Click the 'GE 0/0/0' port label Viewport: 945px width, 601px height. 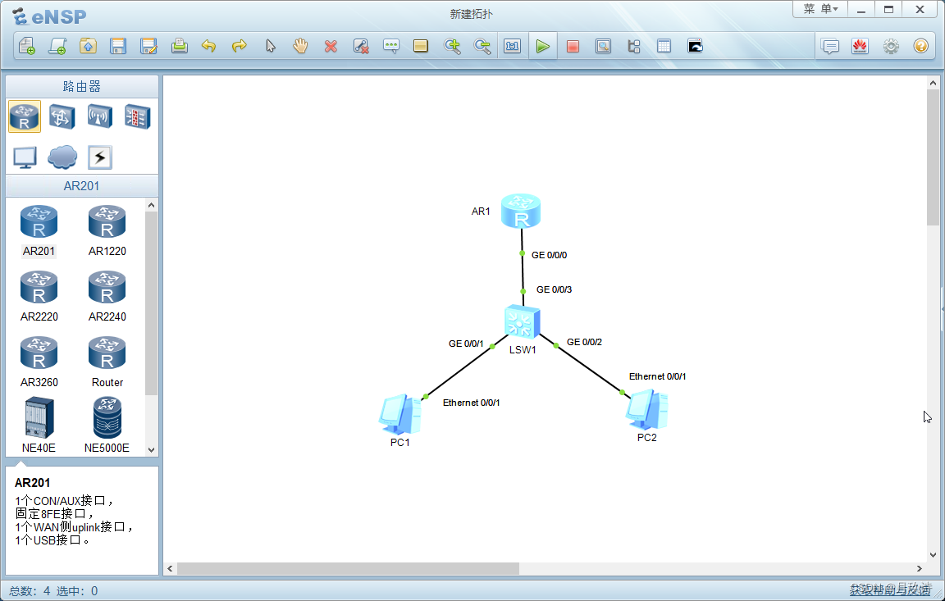click(x=549, y=255)
